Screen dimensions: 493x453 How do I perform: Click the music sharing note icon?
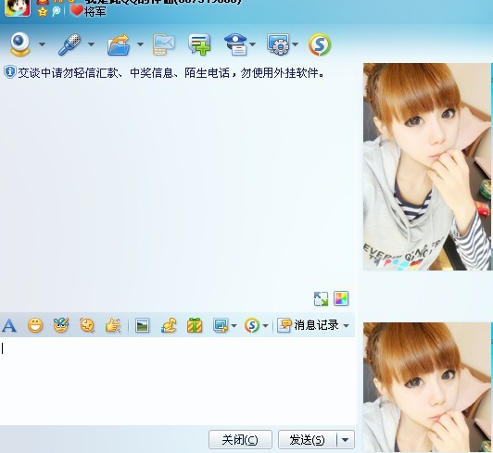pyautogui.click(x=169, y=325)
